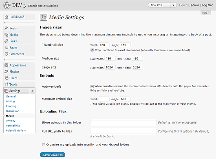Click the Save Changes button

53,155
